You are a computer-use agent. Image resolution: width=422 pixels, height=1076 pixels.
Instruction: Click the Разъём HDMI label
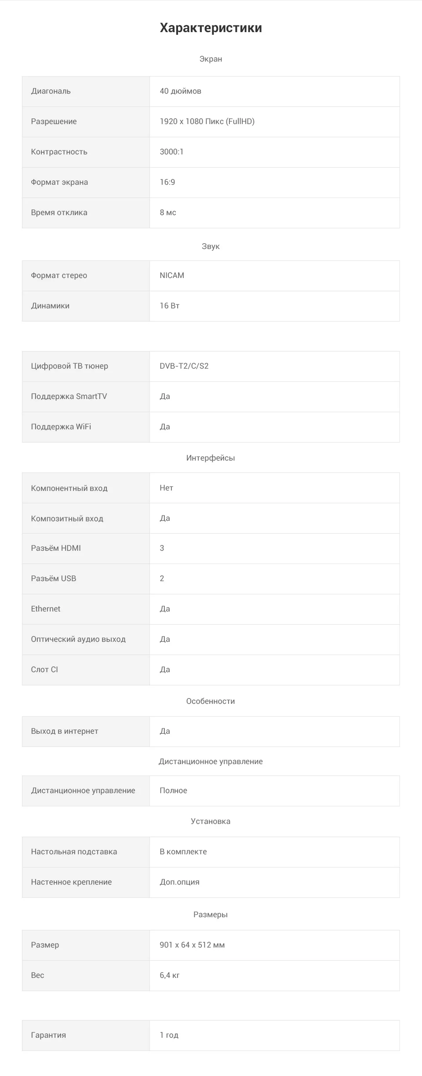pos(56,548)
